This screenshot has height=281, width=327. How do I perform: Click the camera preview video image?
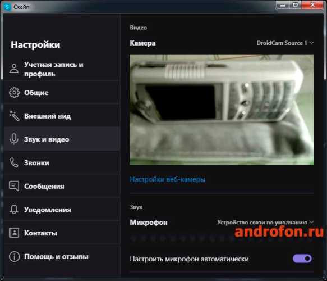222,110
